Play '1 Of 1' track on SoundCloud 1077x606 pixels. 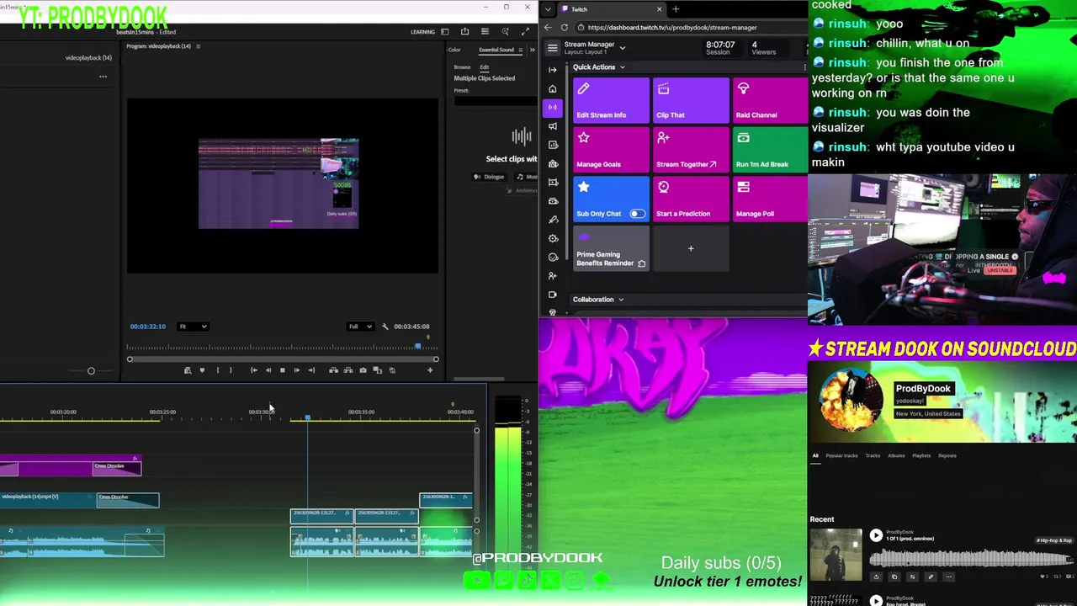[876, 535]
